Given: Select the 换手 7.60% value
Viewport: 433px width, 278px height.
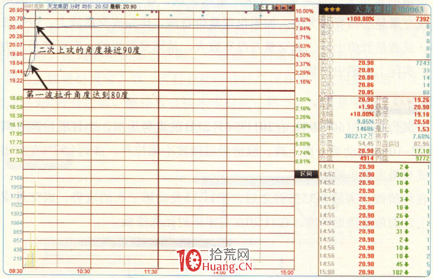Looking at the screenshot, I should point(421,136).
